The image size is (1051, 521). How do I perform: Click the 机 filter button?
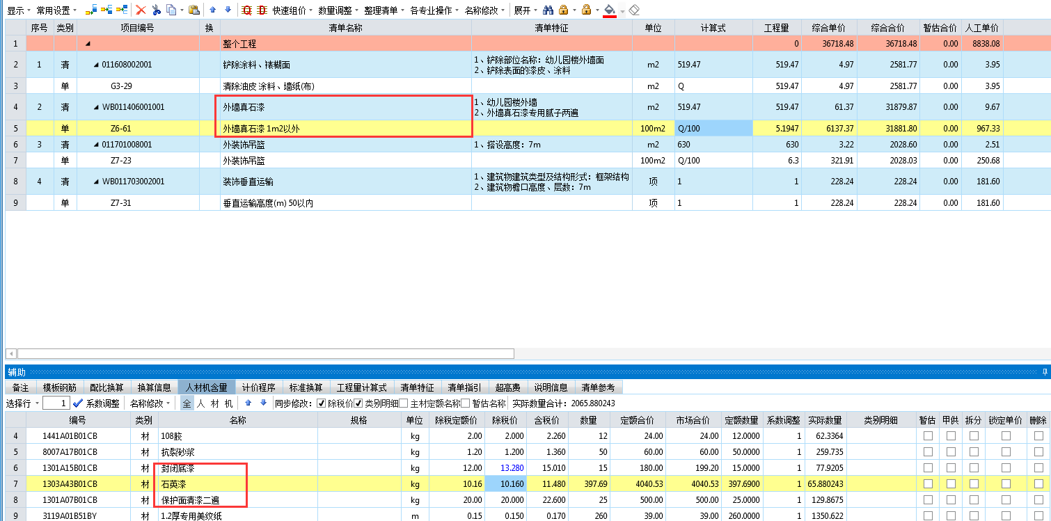[x=228, y=403]
